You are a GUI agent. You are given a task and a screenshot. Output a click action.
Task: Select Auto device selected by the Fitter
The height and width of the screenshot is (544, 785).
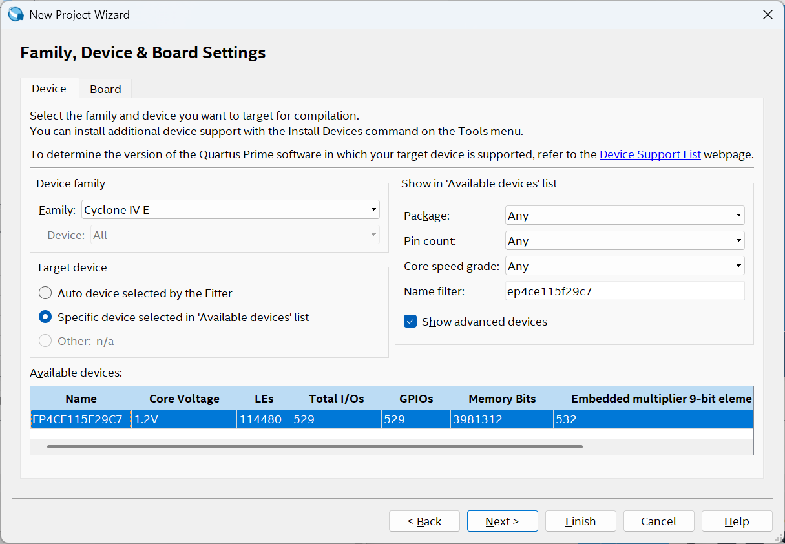(45, 293)
